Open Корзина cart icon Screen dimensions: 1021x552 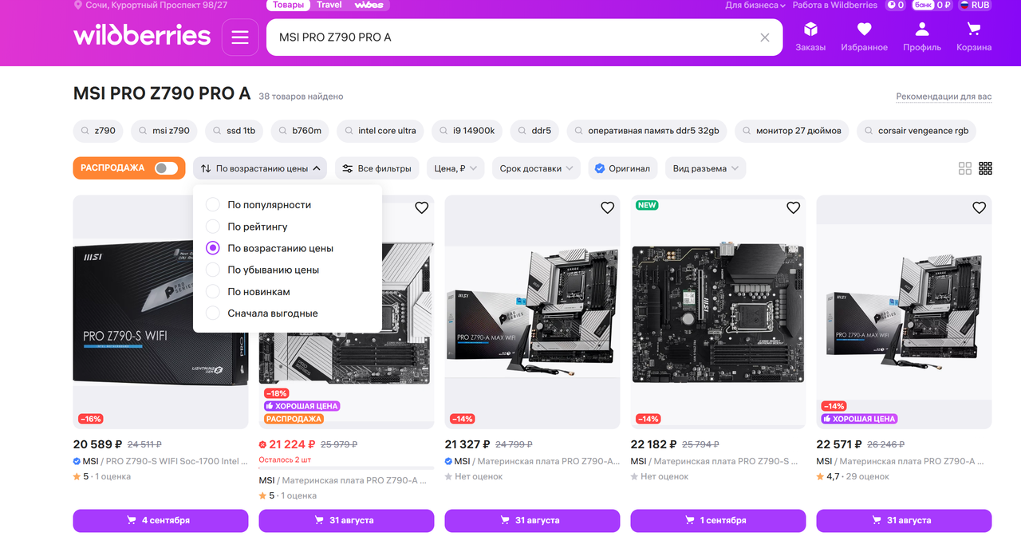974,37
